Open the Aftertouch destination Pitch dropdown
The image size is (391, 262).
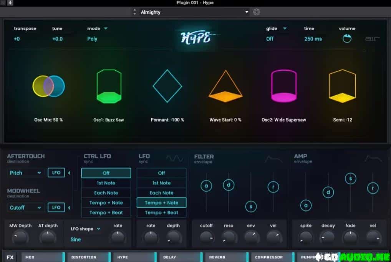coord(25,172)
